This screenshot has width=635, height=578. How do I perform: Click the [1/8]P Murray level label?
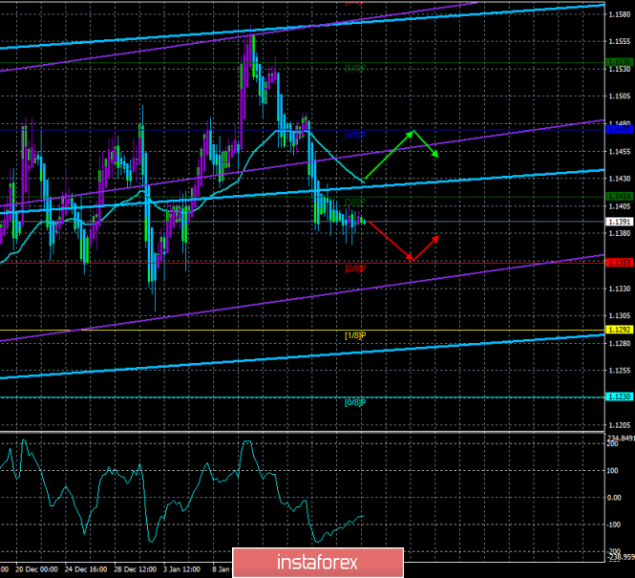(355, 335)
